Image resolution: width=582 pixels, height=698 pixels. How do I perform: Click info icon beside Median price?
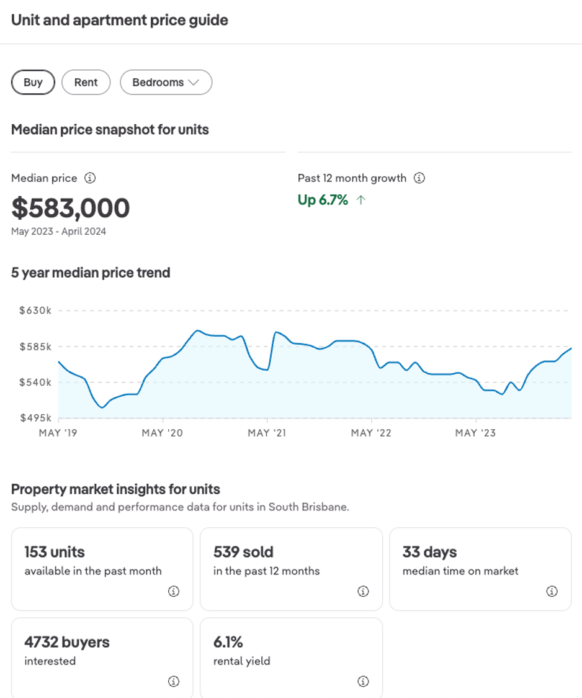click(x=90, y=178)
